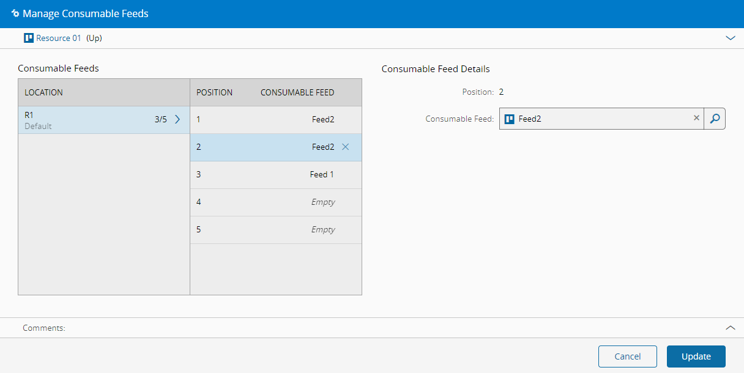Clear the Consumable Feed field value

tap(696, 118)
